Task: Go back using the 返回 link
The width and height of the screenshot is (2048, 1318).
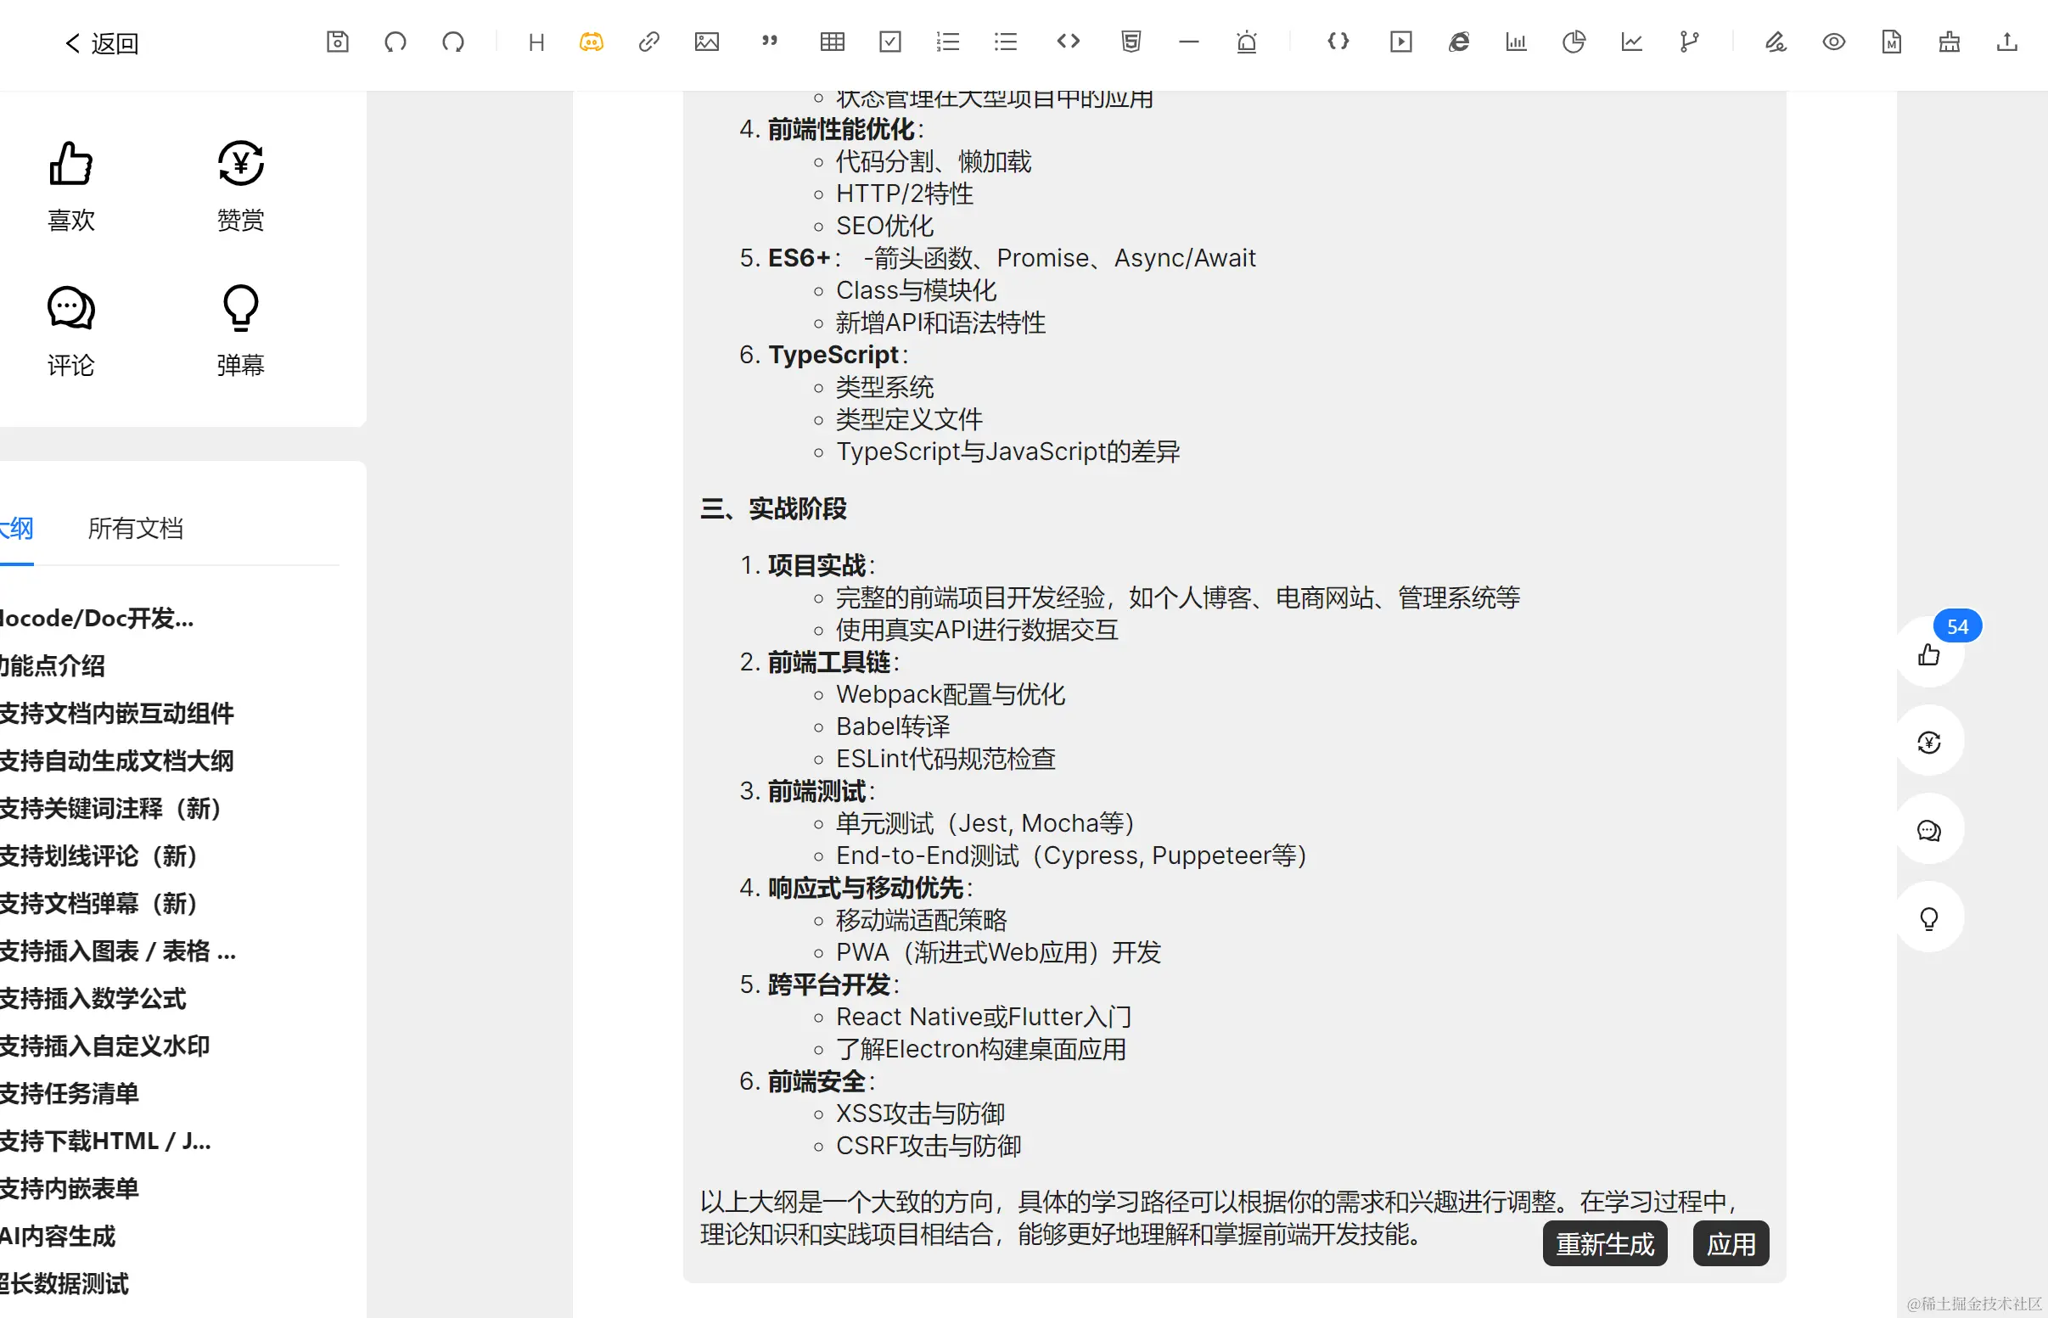Action: point(101,42)
